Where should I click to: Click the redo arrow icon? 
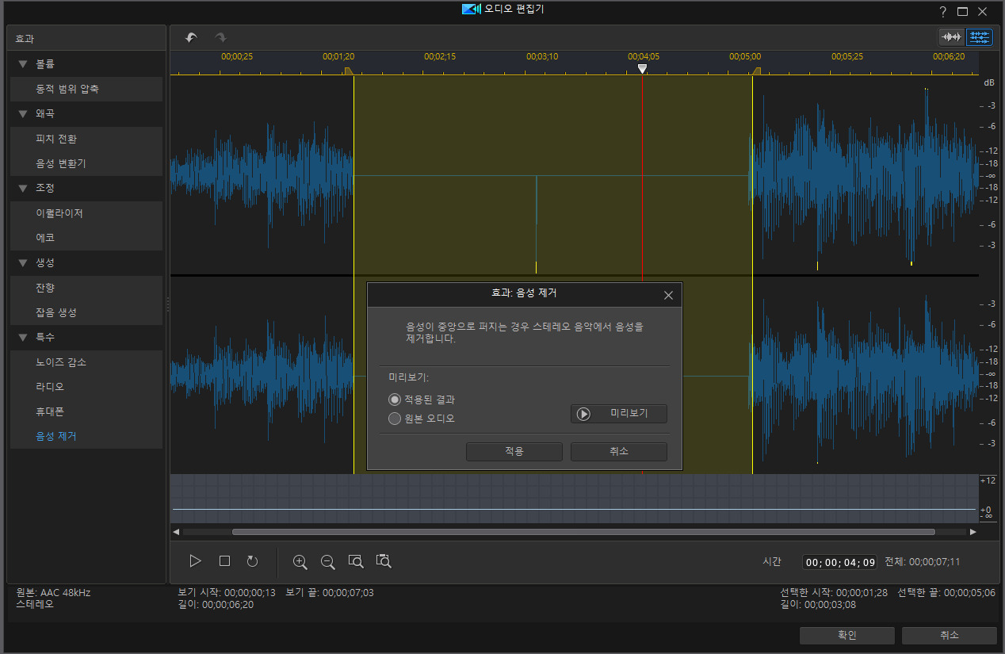(220, 37)
